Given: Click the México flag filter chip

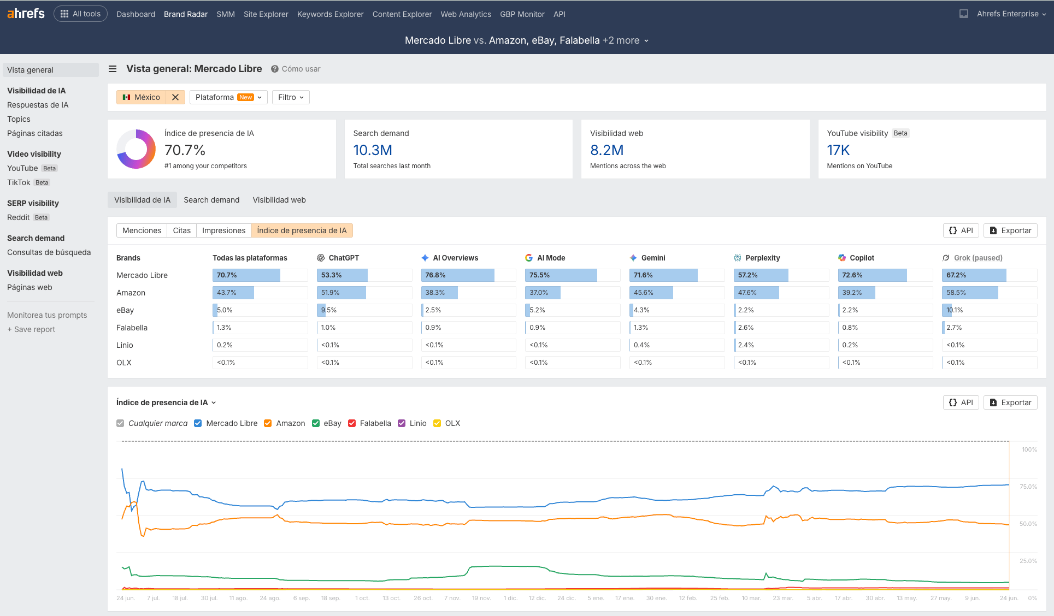Looking at the screenshot, I should coord(142,97).
